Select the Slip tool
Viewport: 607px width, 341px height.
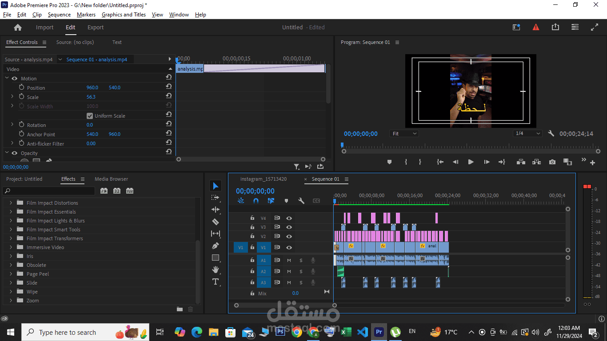(x=216, y=234)
